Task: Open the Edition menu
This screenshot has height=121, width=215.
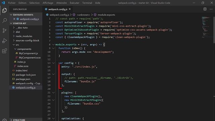Action: (x=23, y=3)
